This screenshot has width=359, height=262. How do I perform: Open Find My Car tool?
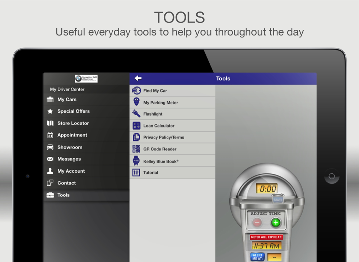tap(172, 90)
